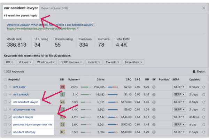Image resolution: width=209 pixels, height=140 pixels.
Task: Tick the checkbox for 'rent a wreck'
Action: (5, 94)
